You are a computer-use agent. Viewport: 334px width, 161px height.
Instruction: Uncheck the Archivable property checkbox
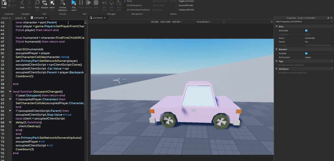[x=306, y=31]
